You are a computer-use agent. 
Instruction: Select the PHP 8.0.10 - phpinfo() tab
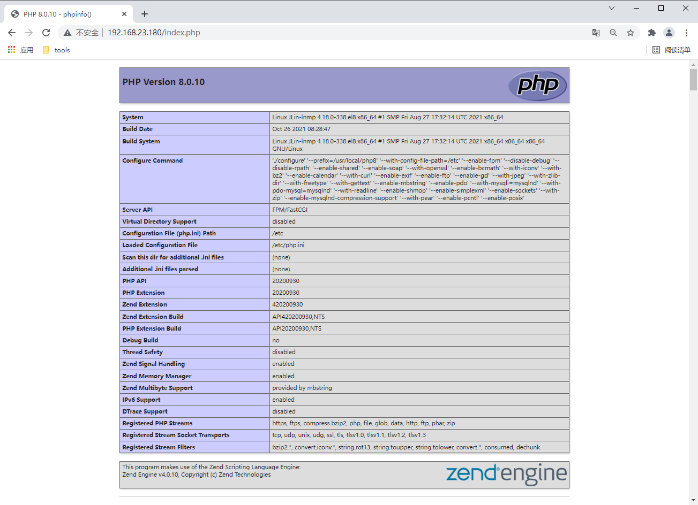click(67, 14)
